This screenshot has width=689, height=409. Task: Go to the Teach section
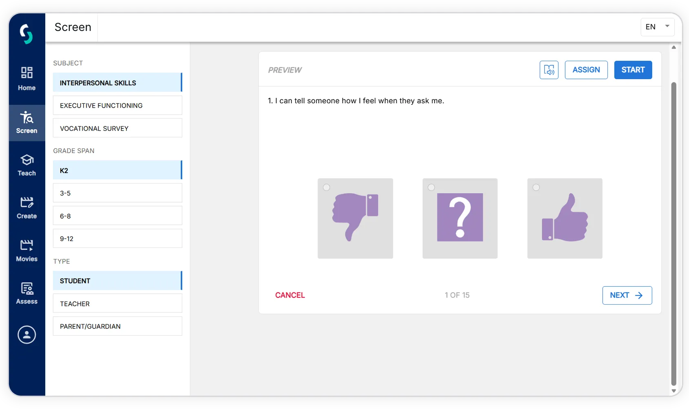[x=26, y=165]
